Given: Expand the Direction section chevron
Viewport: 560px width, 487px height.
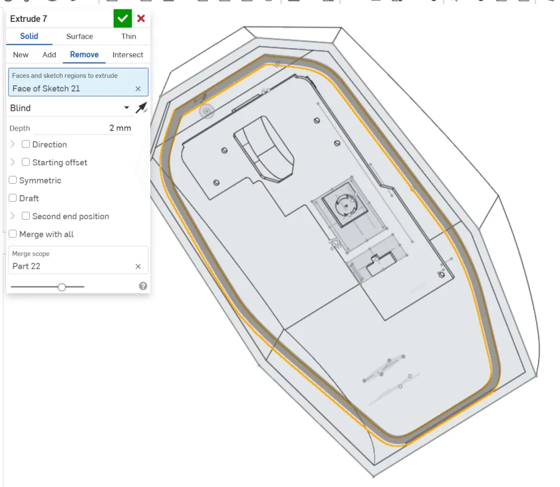Looking at the screenshot, I should (x=13, y=145).
